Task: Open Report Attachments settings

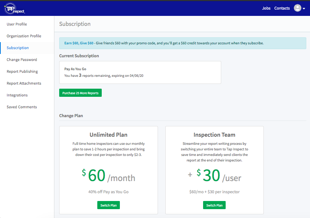Action: point(24,84)
